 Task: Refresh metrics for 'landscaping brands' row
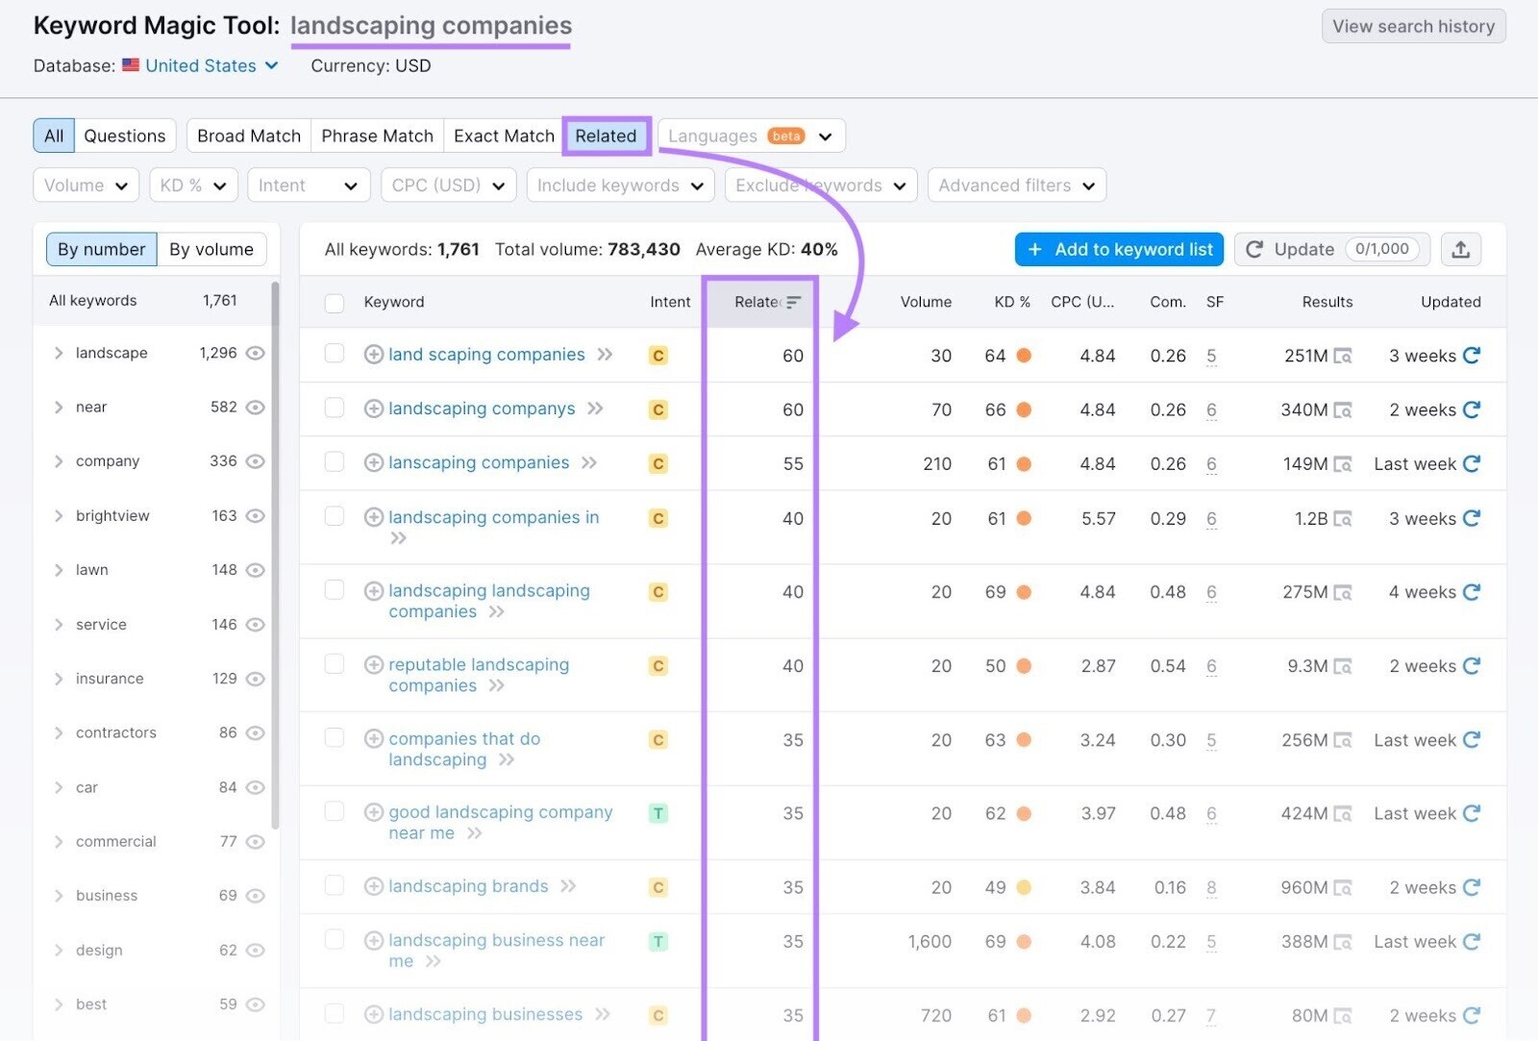1472,887
